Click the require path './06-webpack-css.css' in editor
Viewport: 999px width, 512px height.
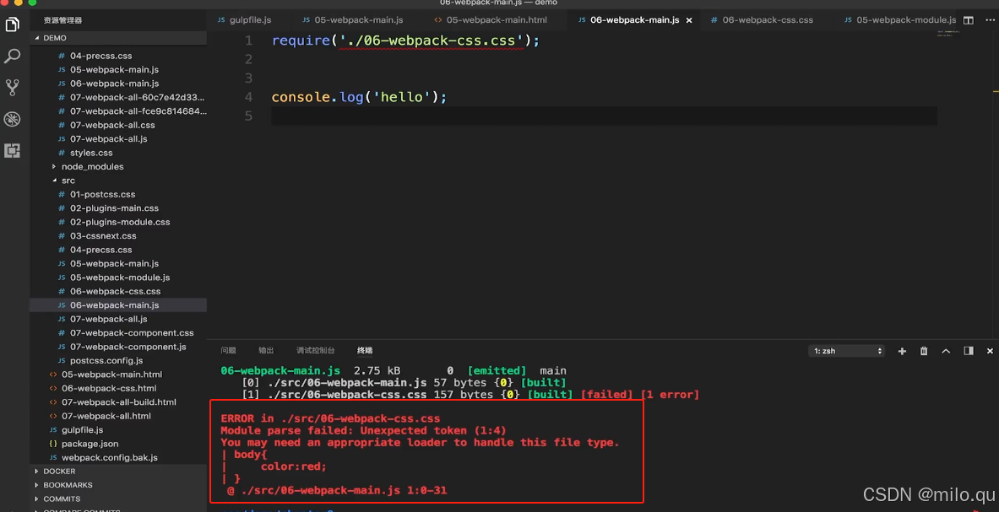click(x=432, y=40)
